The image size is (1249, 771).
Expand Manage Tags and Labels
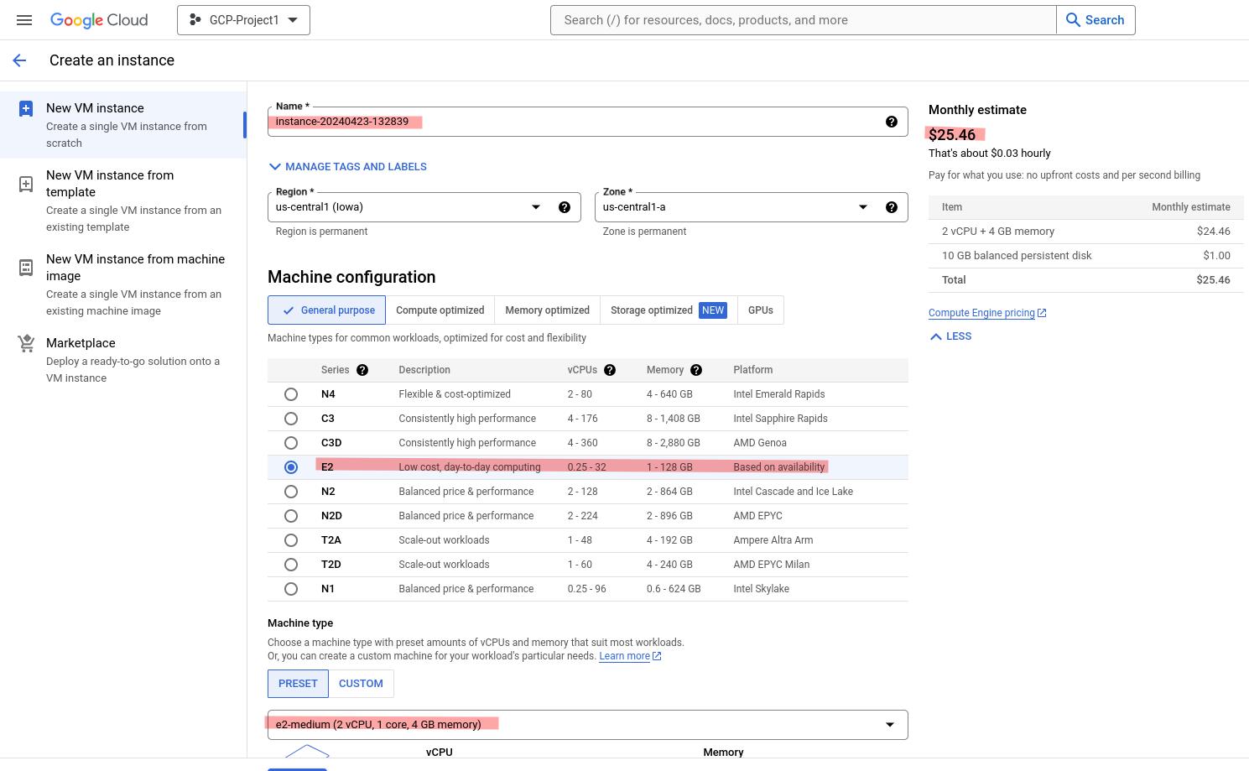[x=347, y=167]
